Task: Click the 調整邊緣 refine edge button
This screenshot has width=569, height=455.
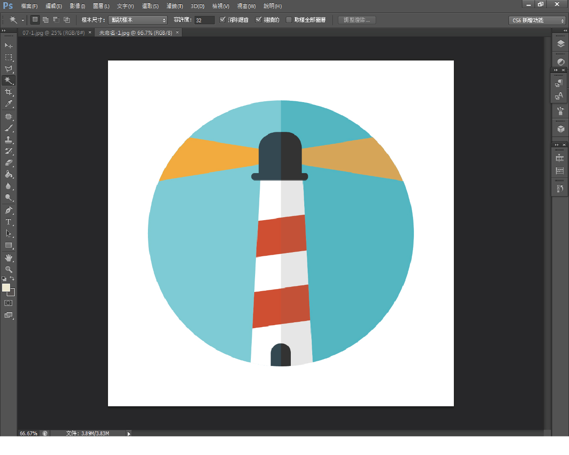Action: tap(357, 20)
